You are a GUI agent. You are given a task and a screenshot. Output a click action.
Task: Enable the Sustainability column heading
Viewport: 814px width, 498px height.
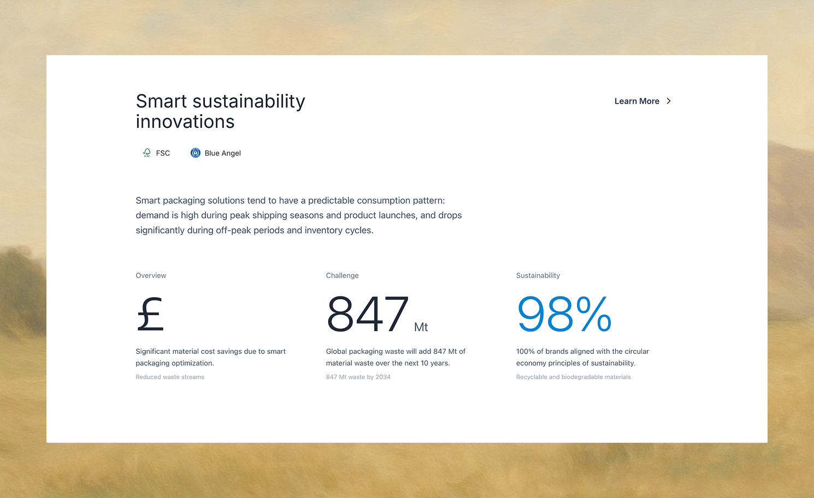point(538,275)
